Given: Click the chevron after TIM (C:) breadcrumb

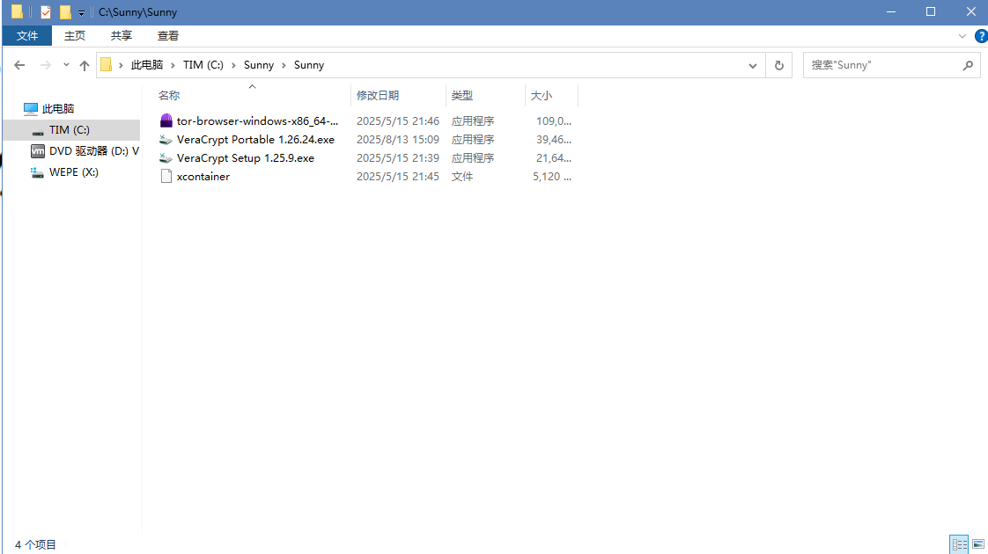Looking at the screenshot, I should point(233,65).
